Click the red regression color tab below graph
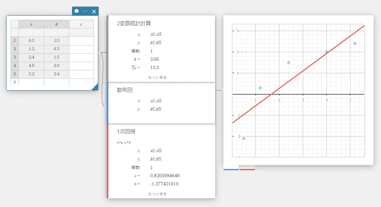This screenshot has width=381, height=207. click(247, 169)
